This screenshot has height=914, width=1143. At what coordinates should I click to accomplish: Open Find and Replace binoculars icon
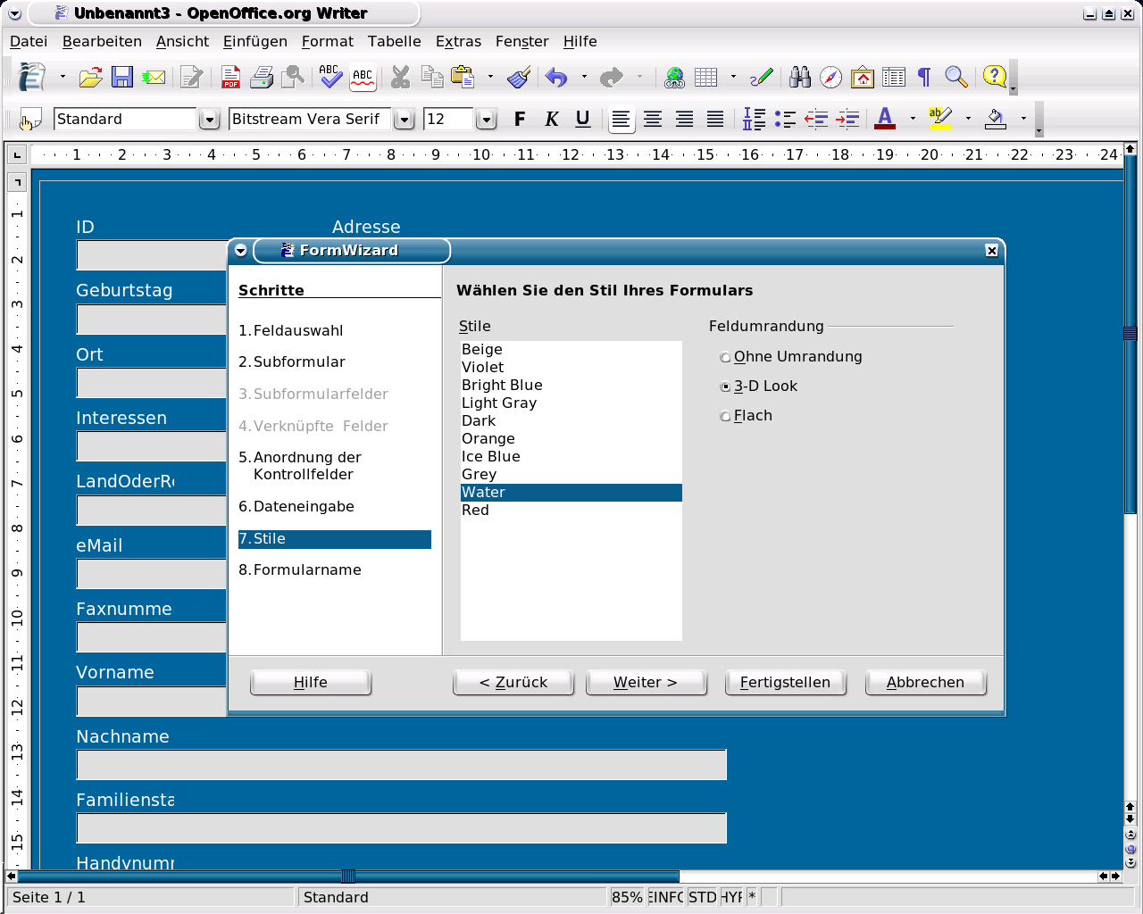pos(800,78)
